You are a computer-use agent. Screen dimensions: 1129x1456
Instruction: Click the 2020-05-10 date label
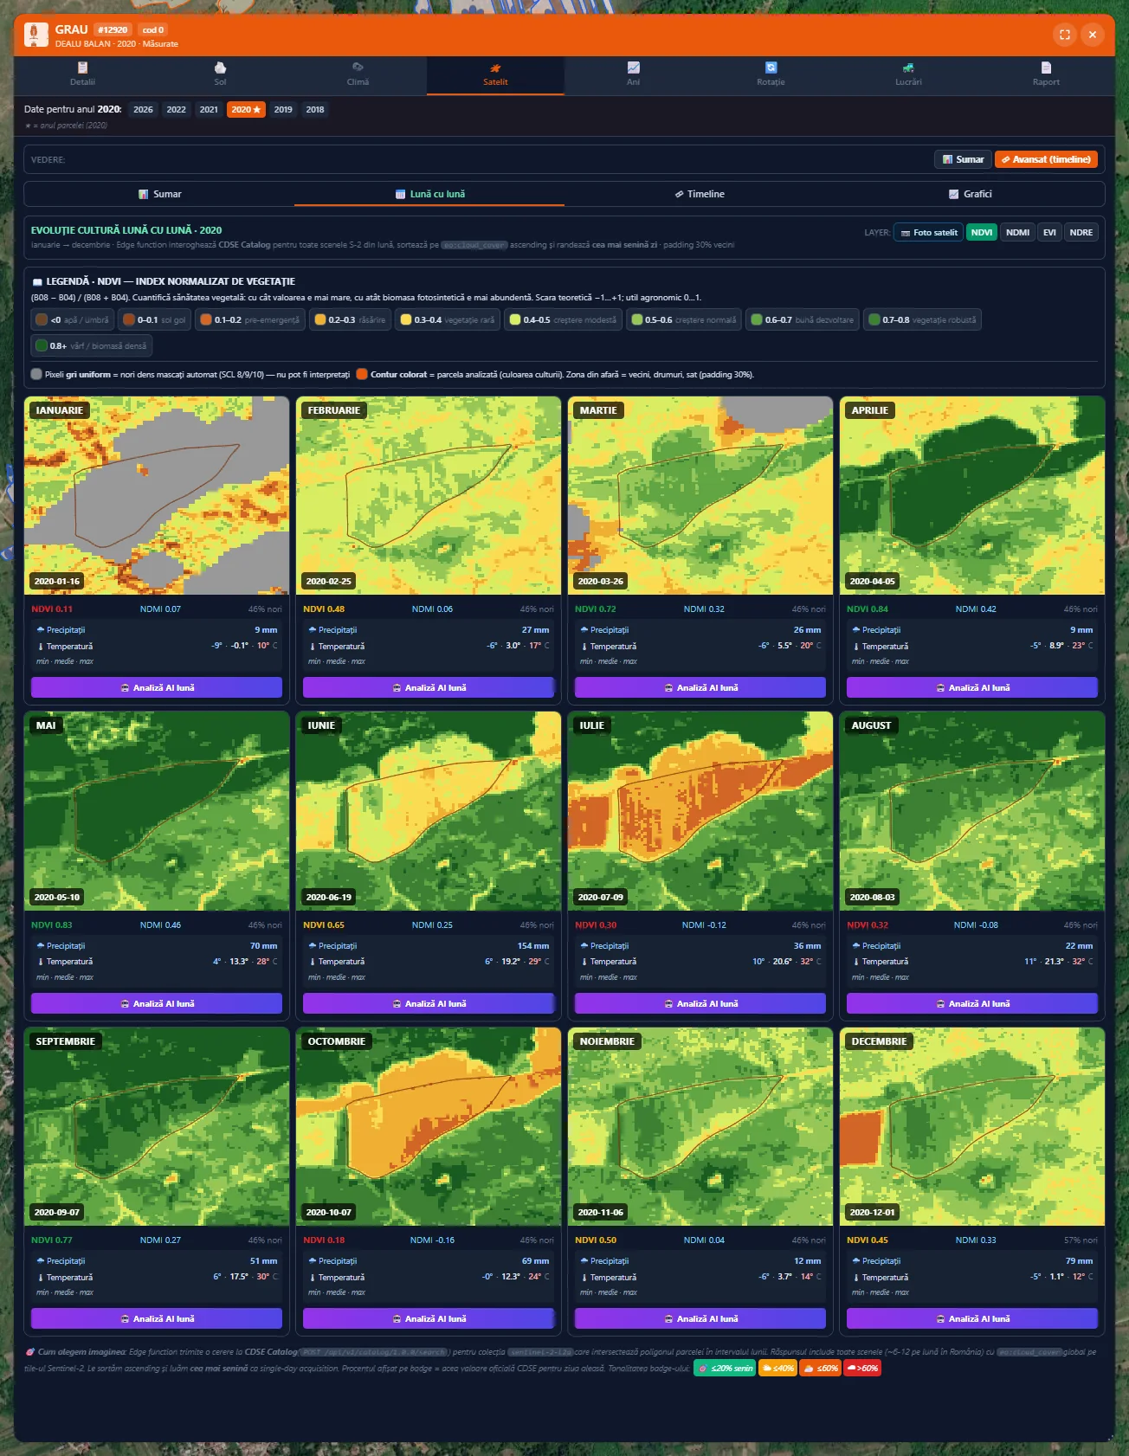57,897
